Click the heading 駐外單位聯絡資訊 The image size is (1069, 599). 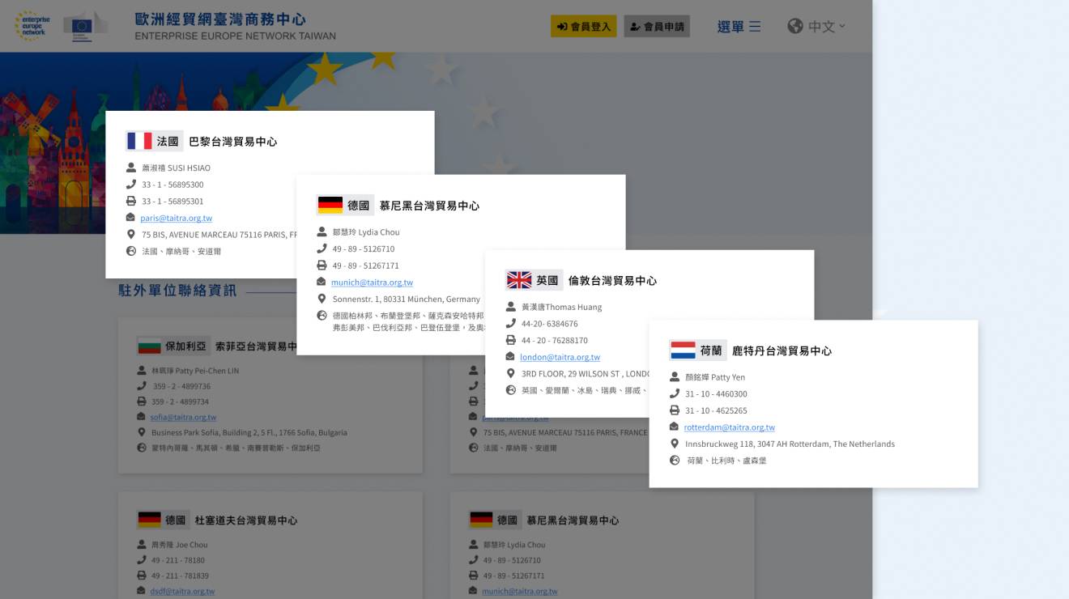click(177, 290)
